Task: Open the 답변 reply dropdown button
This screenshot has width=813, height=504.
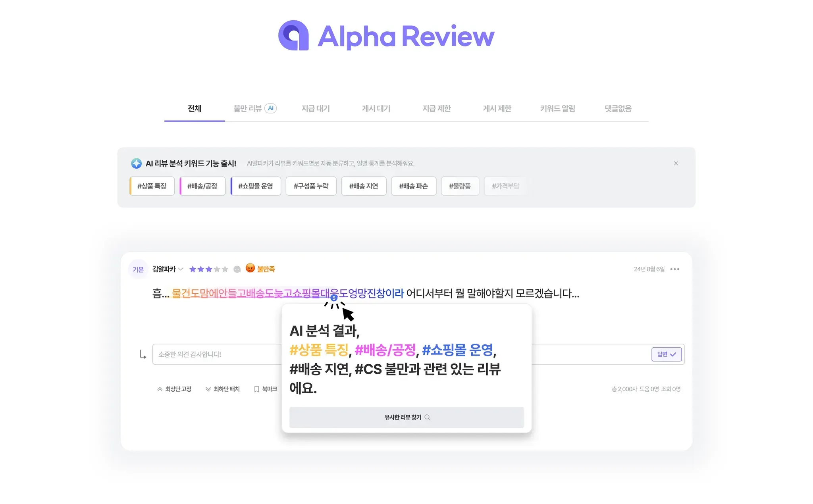Action: [666, 354]
